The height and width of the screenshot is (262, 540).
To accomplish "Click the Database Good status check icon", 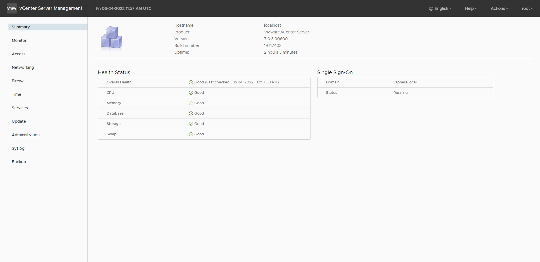I will [x=191, y=113].
